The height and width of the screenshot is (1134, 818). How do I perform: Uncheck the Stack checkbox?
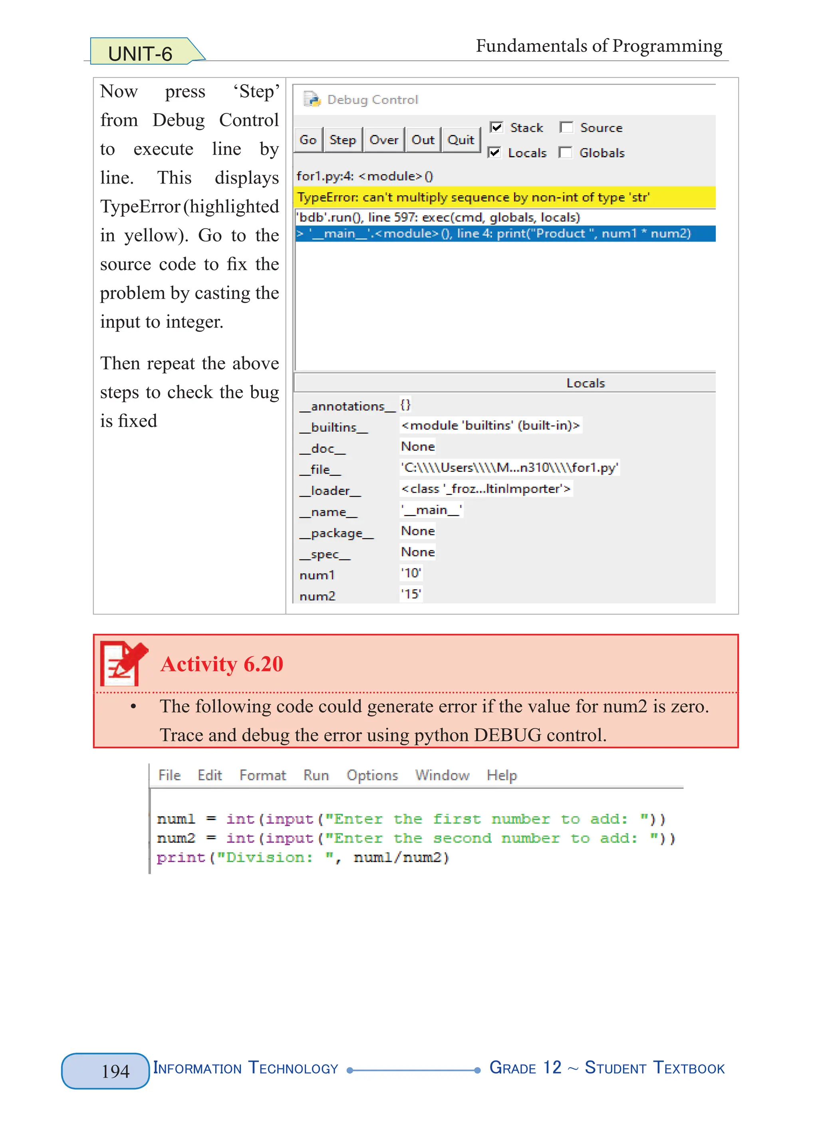pyautogui.click(x=496, y=127)
